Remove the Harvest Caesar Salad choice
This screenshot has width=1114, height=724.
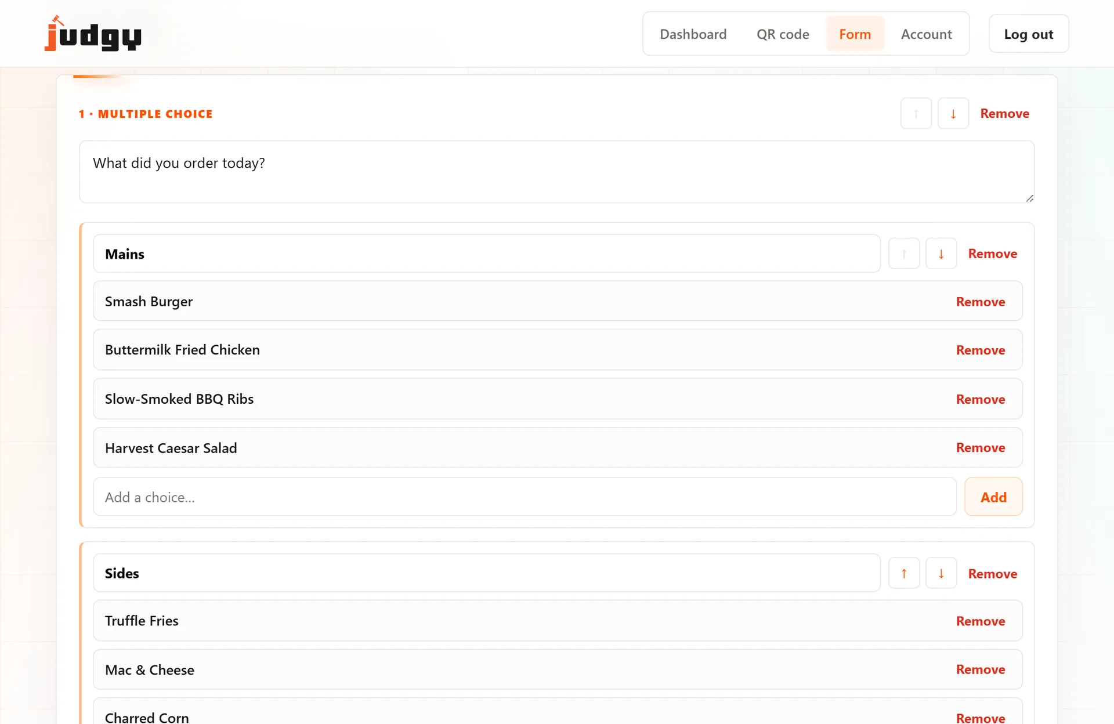click(981, 447)
